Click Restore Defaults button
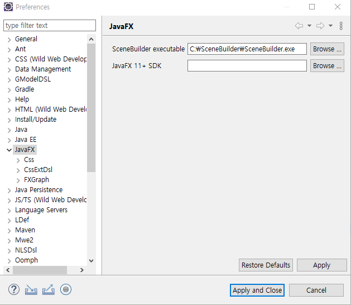Viewport: 351px width, 305px height. [266, 265]
